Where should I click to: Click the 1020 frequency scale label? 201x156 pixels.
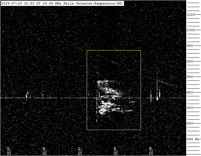[191, 14]
